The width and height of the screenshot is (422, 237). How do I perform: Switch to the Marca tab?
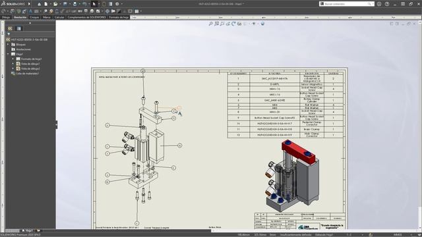(x=47, y=17)
